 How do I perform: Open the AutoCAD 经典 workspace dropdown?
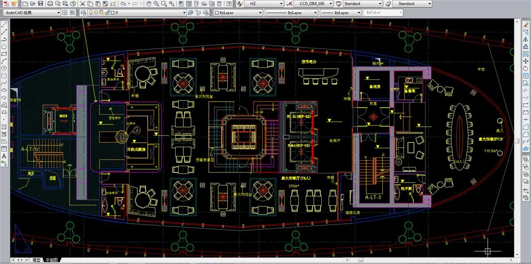pyautogui.click(x=32, y=13)
